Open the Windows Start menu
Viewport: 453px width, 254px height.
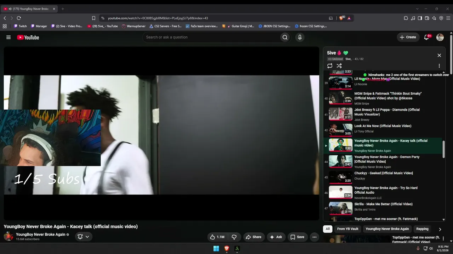click(216, 249)
